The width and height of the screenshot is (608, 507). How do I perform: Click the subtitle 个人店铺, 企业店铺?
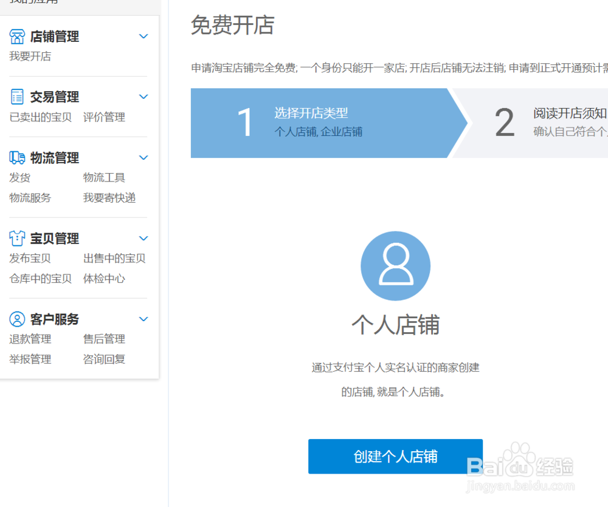(x=319, y=132)
